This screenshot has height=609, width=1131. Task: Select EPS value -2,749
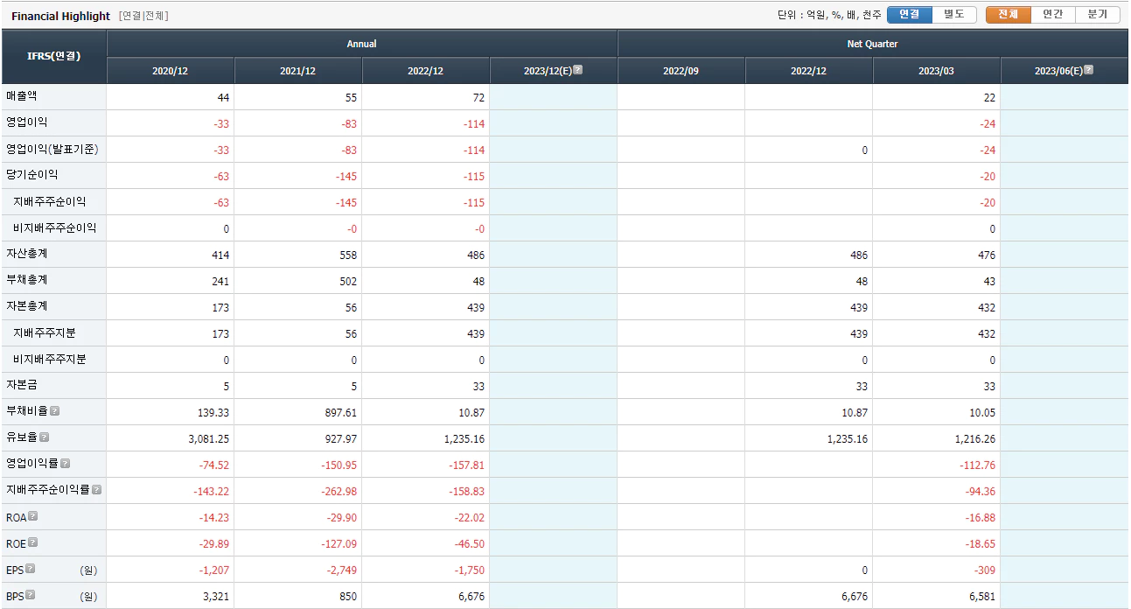click(340, 570)
